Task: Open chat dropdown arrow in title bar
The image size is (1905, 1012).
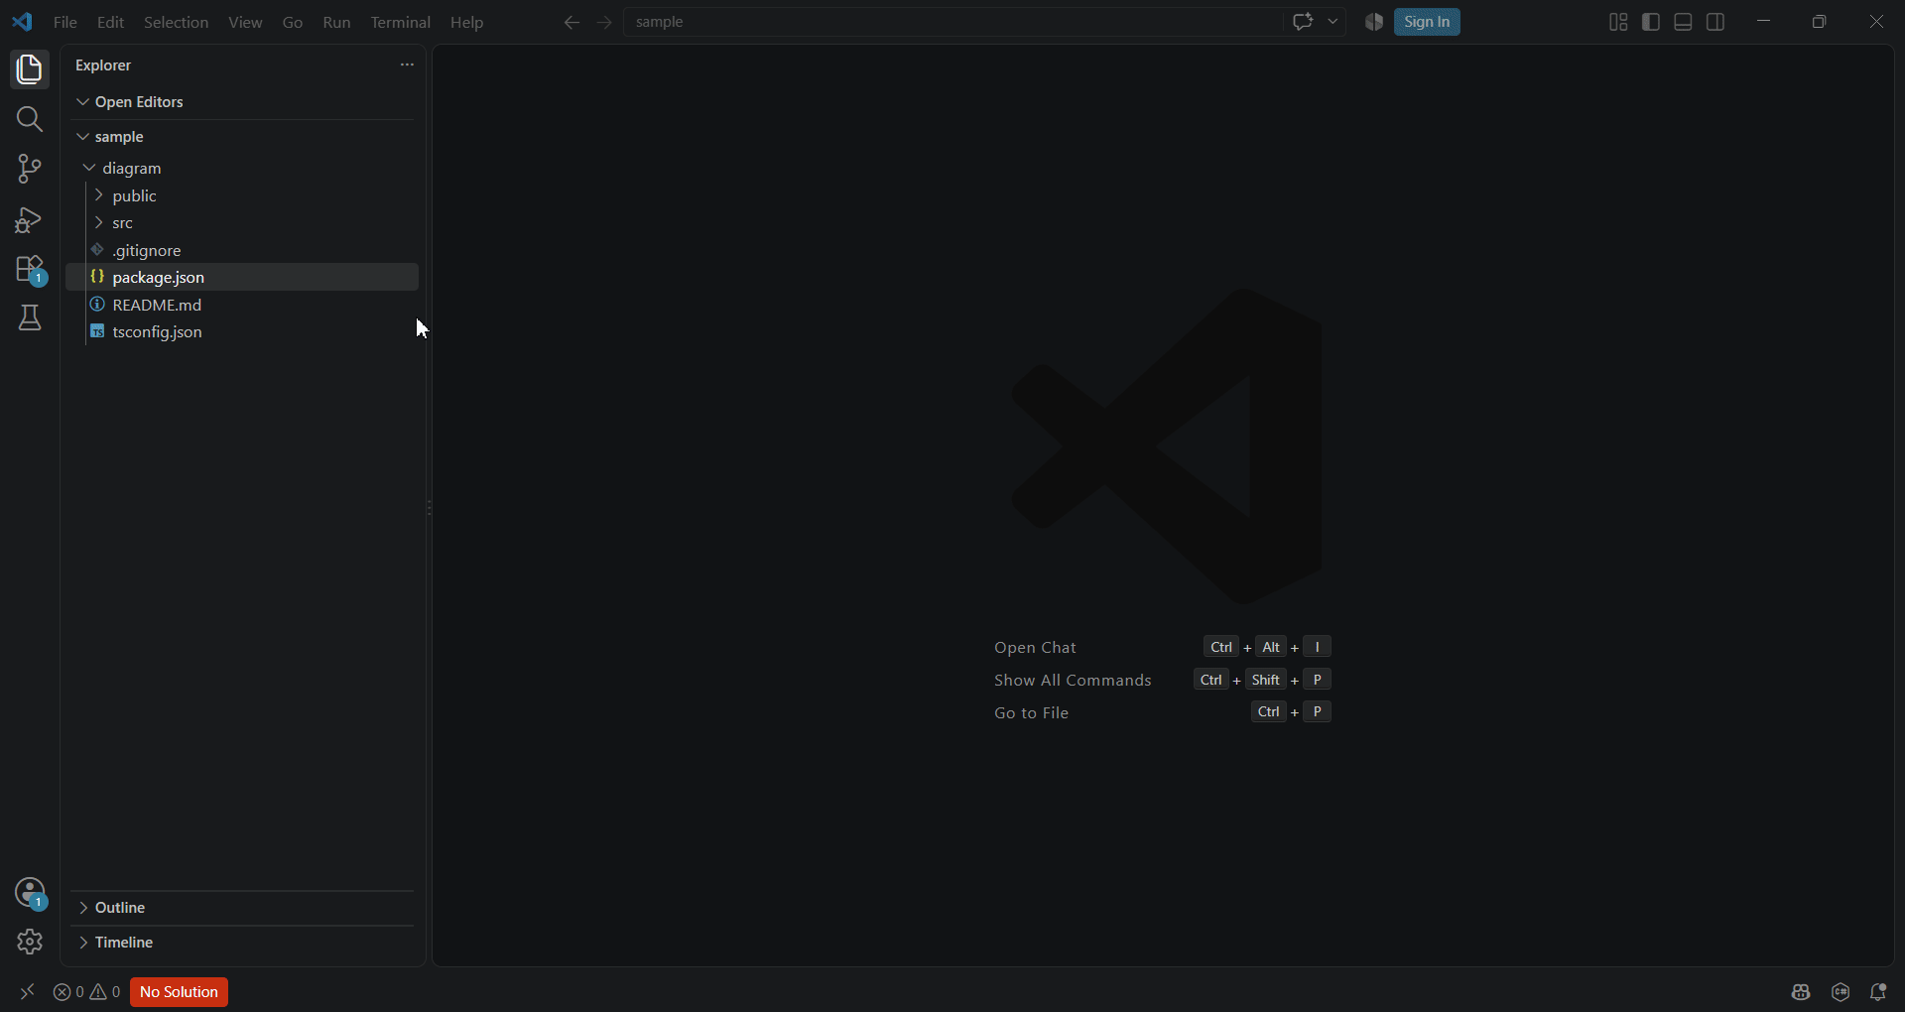Action: tap(1333, 22)
